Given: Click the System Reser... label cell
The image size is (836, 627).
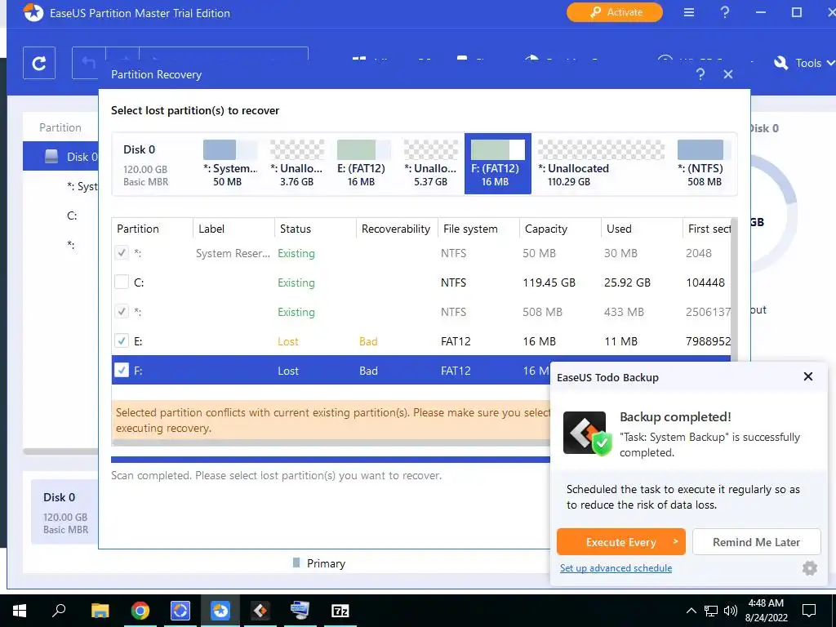Looking at the screenshot, I should click(x=233, y=253).
